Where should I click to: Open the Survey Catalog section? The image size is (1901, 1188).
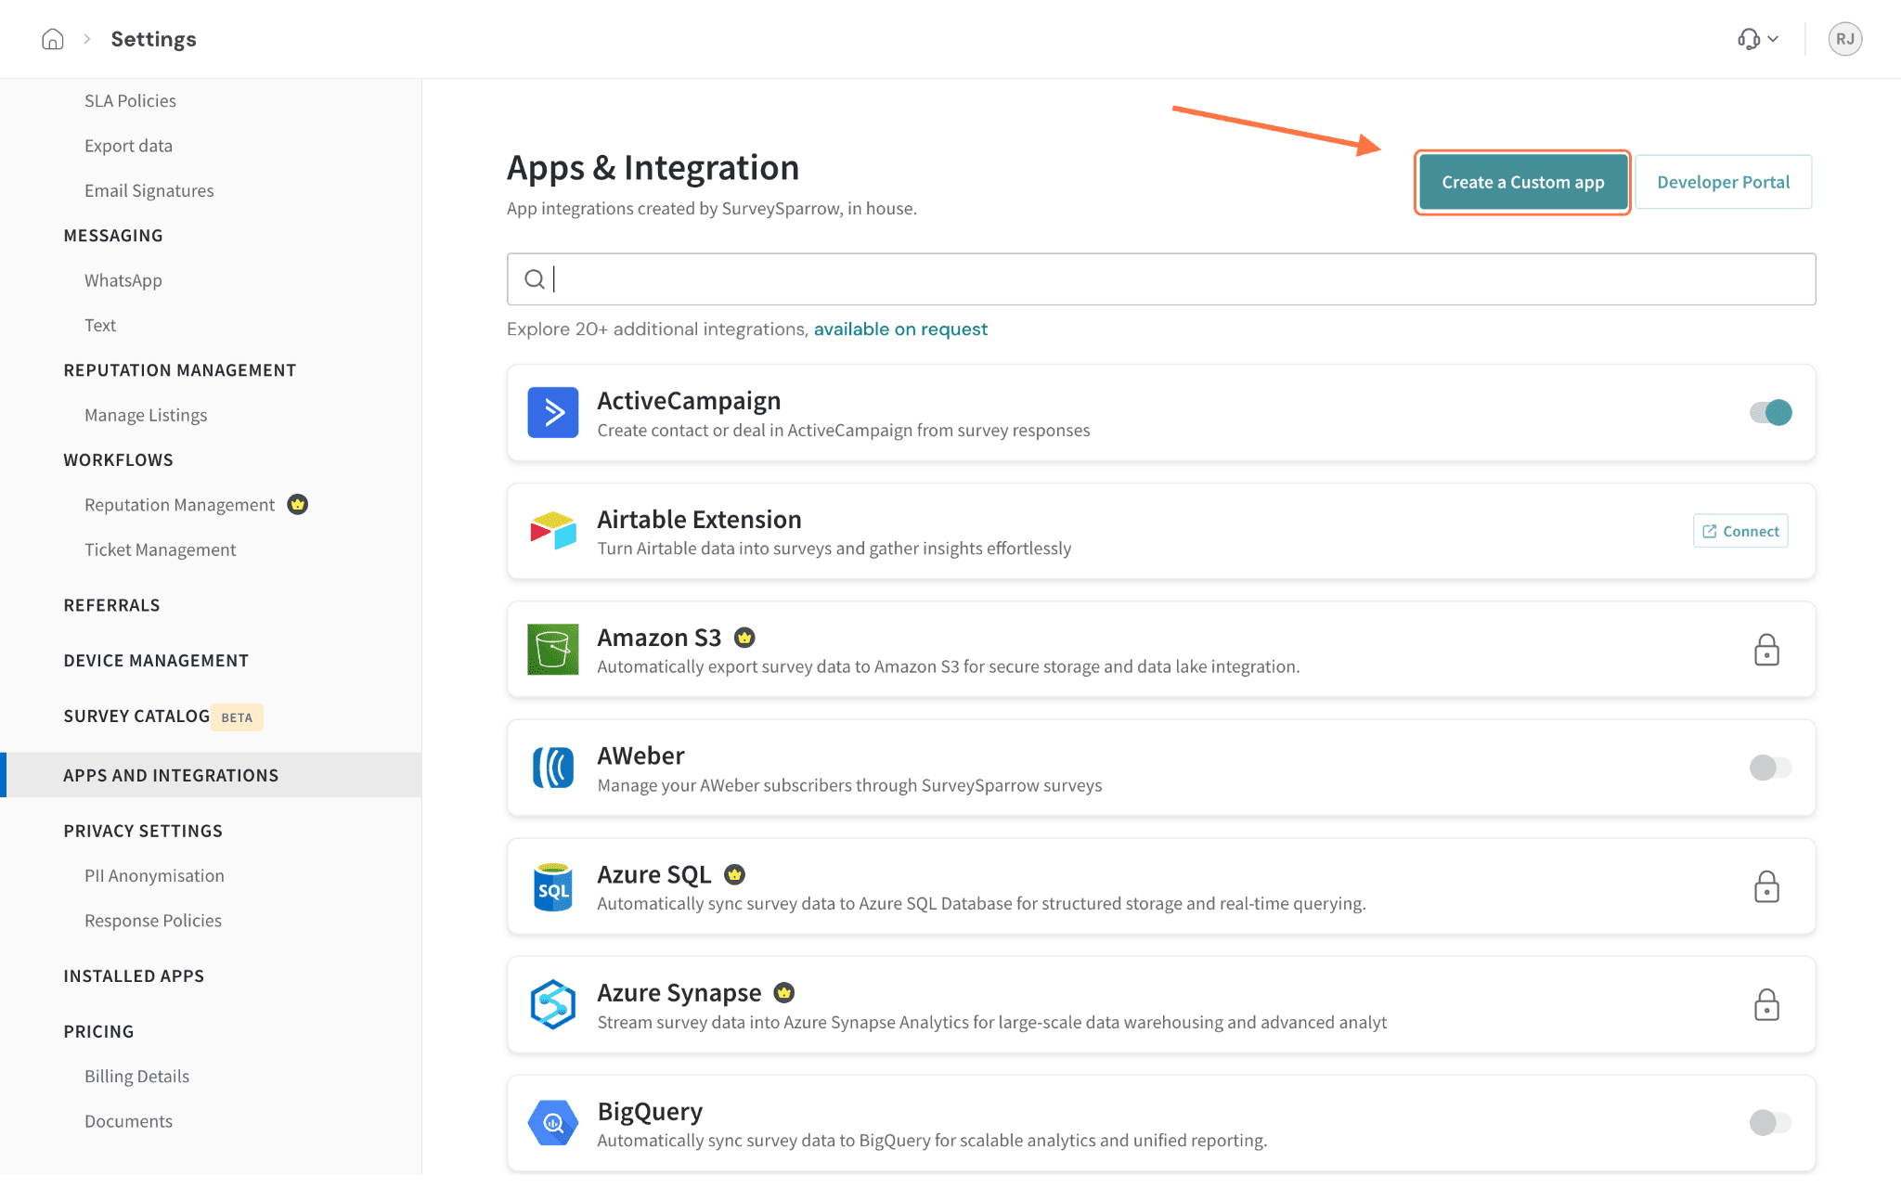coord(136,717)
